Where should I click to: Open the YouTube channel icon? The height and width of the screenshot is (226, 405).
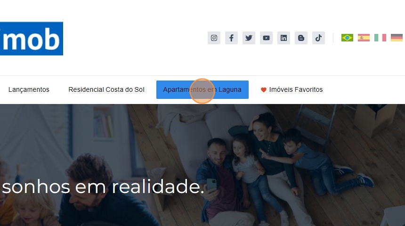click(266, 38)
